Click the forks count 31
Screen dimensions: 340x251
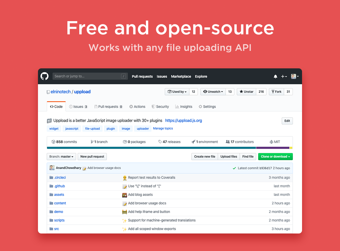[x=288, y=92]
